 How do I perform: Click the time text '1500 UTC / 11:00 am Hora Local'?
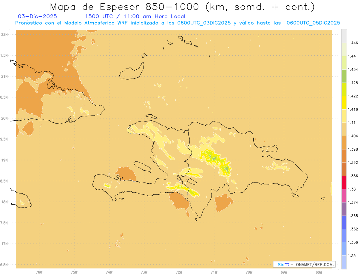click(x=135, y=17)
